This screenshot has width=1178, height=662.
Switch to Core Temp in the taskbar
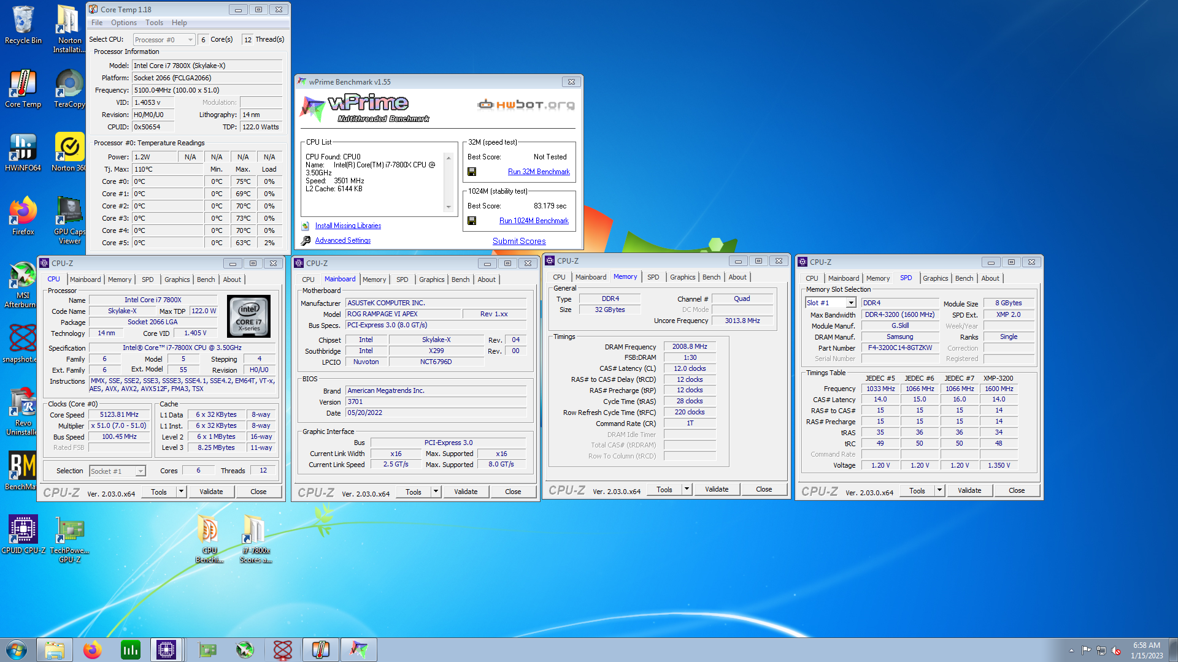tap(321, 650)
